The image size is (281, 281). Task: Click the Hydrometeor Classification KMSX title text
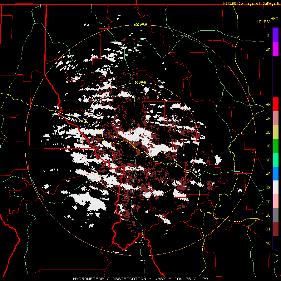(140, 279)
